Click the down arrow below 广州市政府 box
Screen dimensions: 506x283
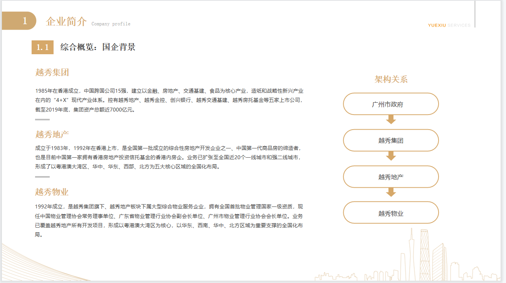point(391,120)
